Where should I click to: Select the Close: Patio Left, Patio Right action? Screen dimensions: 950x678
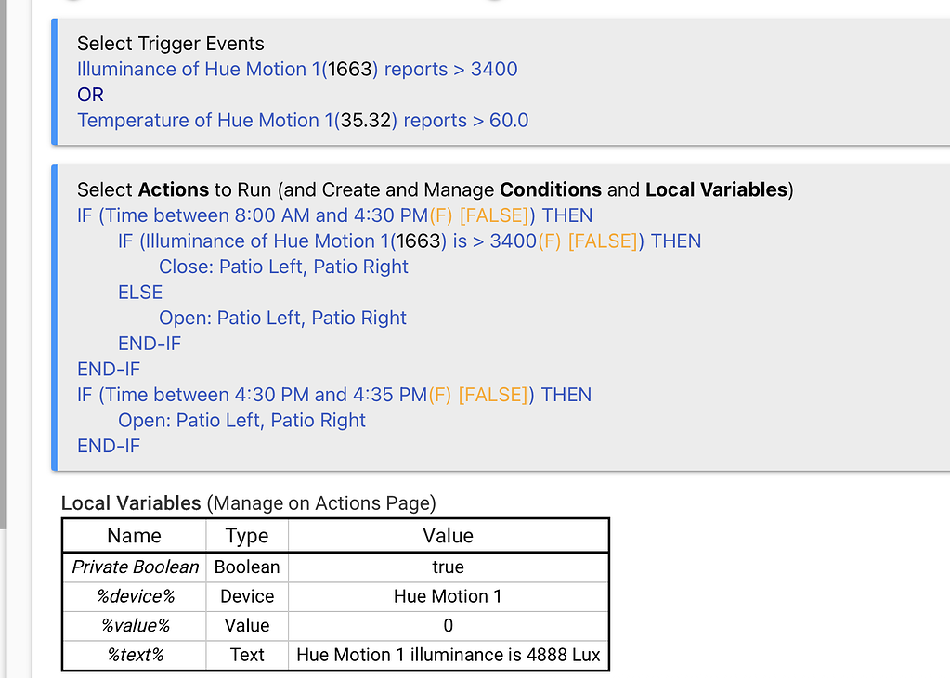coord(283,267)
